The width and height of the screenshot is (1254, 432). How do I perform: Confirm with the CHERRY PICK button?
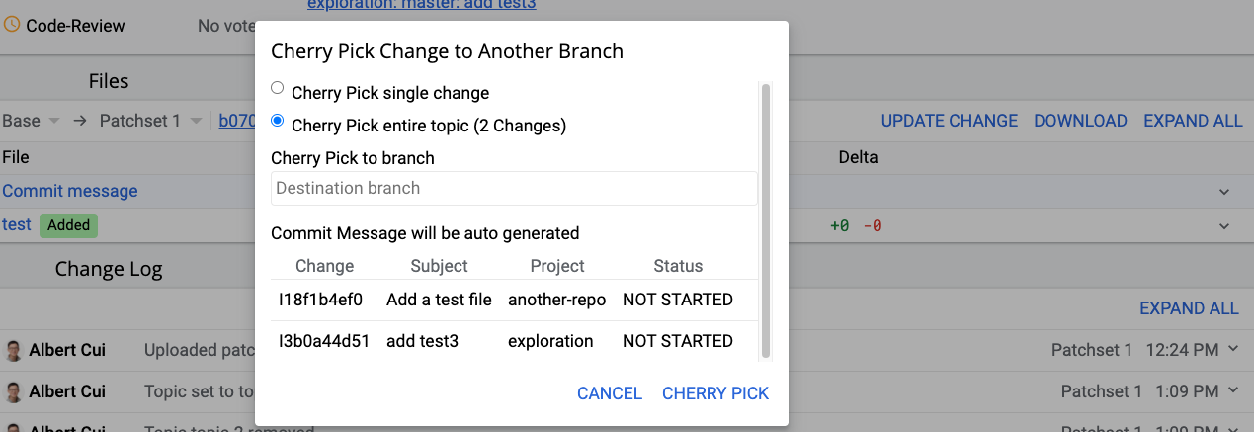tap(715, 393)
